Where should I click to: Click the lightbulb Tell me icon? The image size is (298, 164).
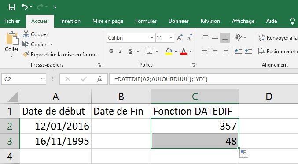coord(292,21)
